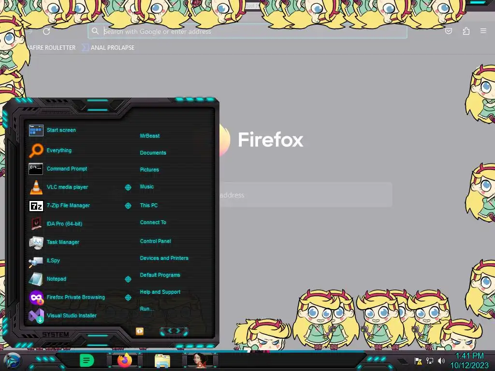Open Music folder link
This screenshot has width=495, height=371.
pyautogui.click(x=147, y=187)
